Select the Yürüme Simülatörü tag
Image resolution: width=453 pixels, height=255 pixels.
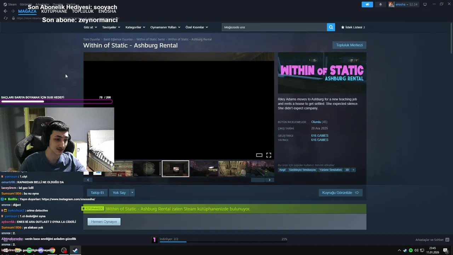point(331,170)
